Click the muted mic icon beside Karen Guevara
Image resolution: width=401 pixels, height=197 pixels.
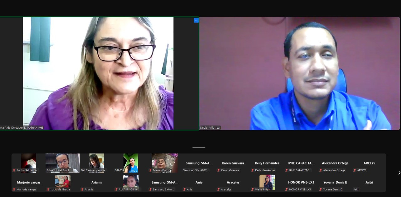218,170
